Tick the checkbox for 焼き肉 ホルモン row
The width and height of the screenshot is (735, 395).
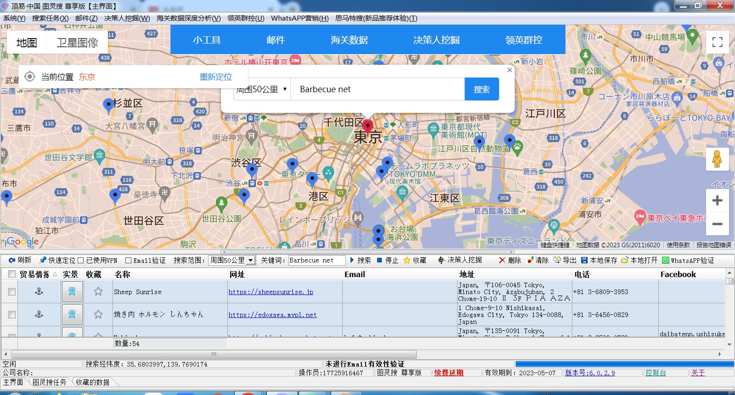[x=12, y=315]
